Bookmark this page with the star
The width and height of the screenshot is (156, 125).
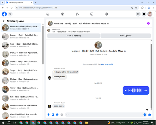click(x=136, y=8)
